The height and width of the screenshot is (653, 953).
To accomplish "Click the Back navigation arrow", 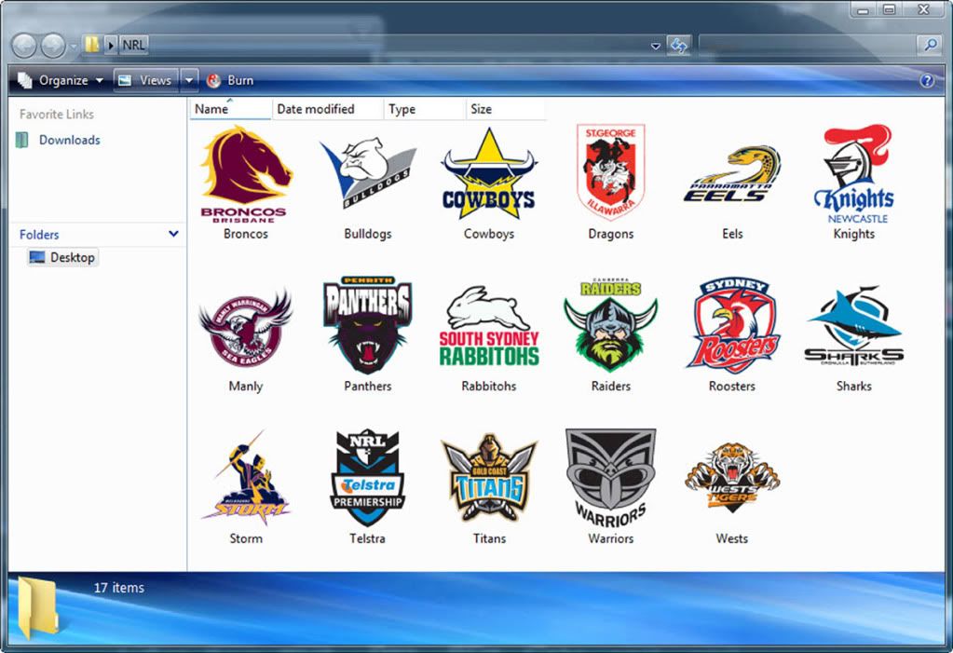I will 24,46.
